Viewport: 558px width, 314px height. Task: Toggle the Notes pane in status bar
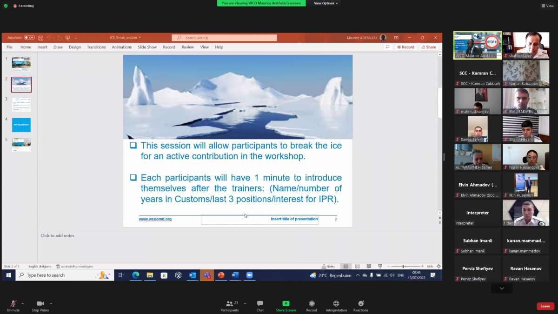[x=328, y=267]
